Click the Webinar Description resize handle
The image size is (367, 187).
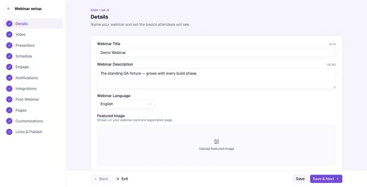pos(334,87)
